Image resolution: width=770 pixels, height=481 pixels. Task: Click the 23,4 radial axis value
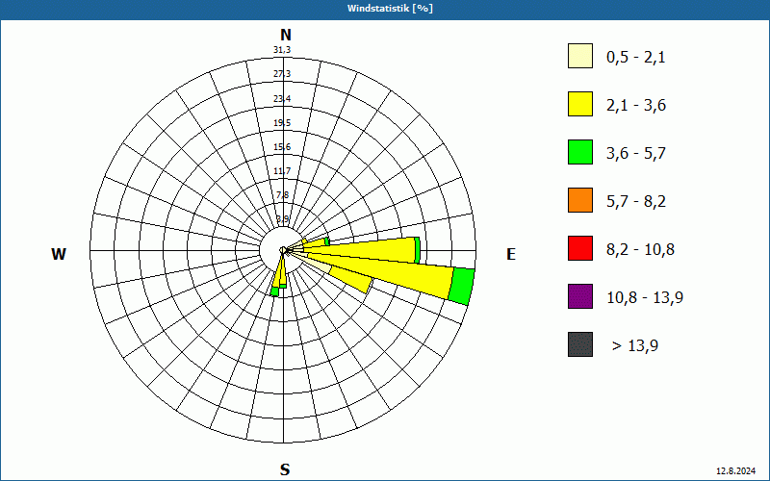pos(282,99)
